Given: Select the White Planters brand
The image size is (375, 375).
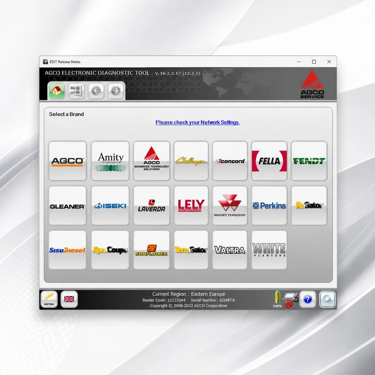Looking at the screenshot, I should click(x=269, y=250).
